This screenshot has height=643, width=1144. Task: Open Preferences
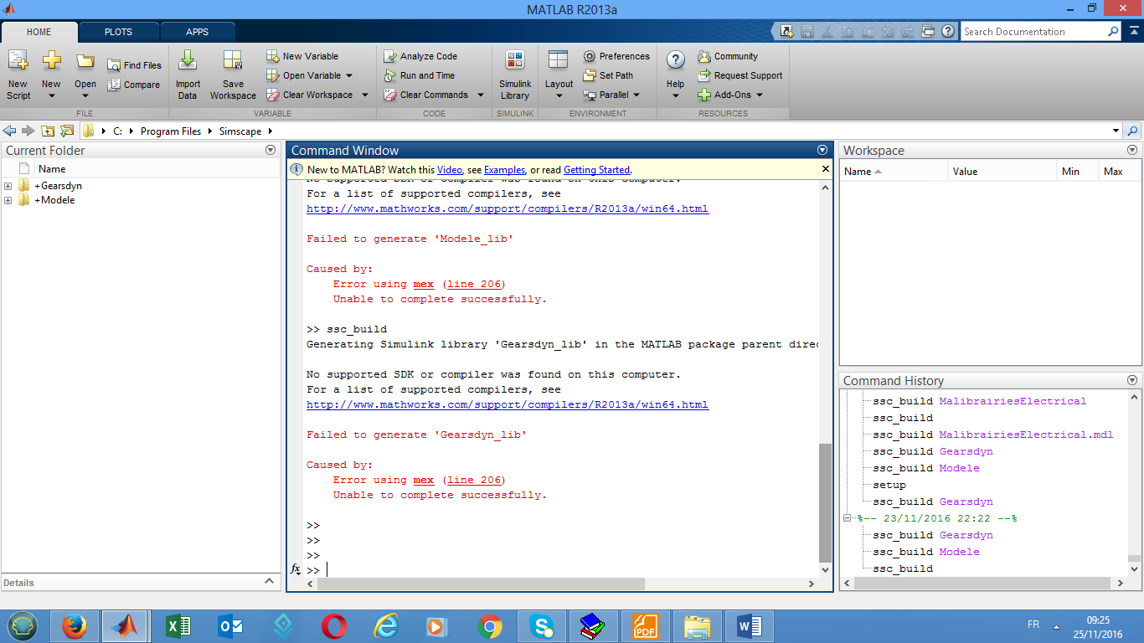[616, 56]
